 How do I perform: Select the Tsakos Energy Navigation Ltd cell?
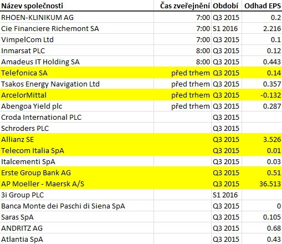click(77, 84)
